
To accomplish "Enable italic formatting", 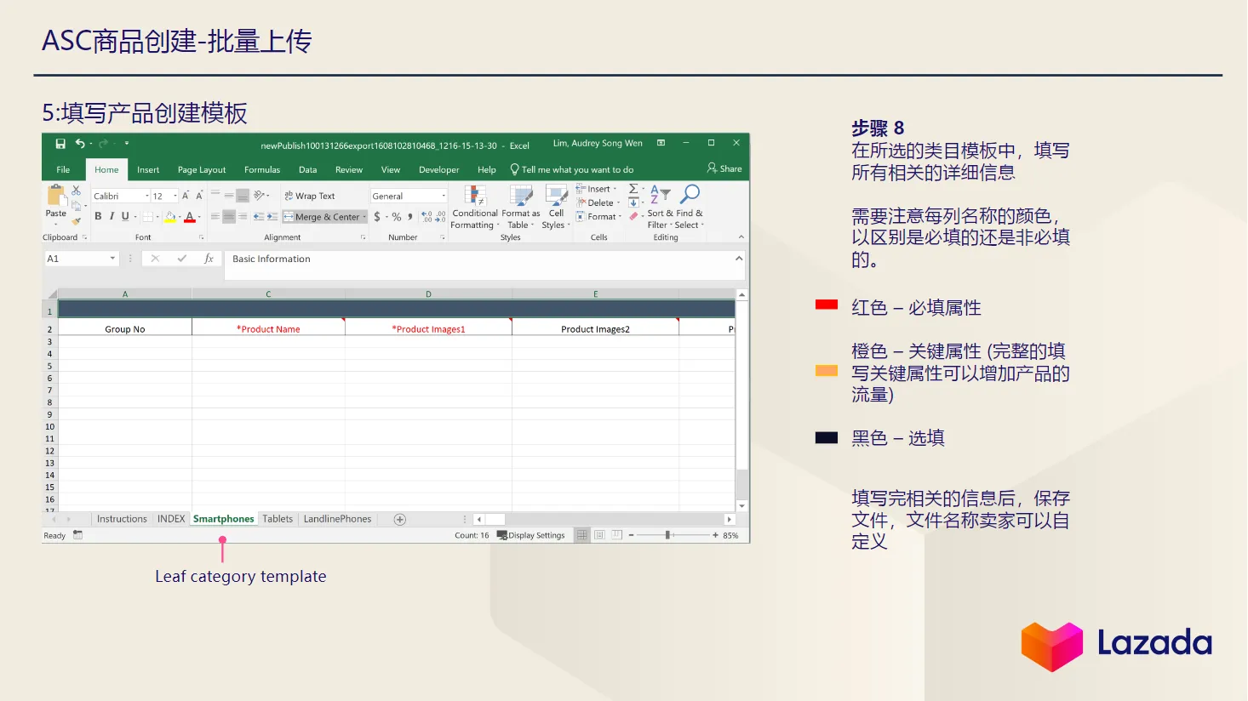I will 111,216.
